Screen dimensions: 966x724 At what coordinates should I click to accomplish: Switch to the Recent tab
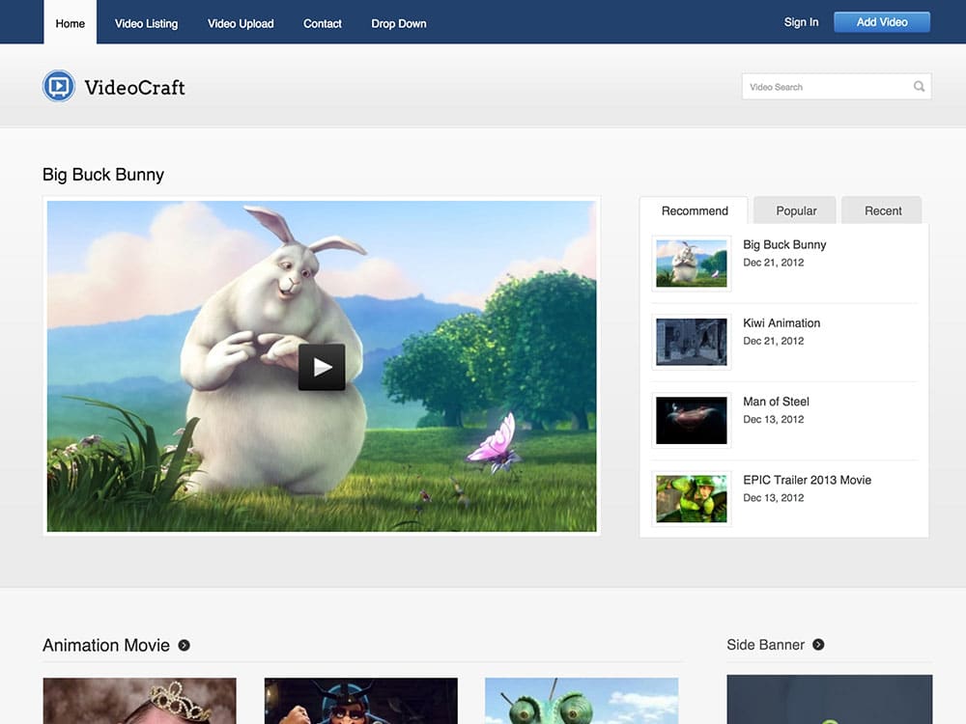click(x=882, y=210)
